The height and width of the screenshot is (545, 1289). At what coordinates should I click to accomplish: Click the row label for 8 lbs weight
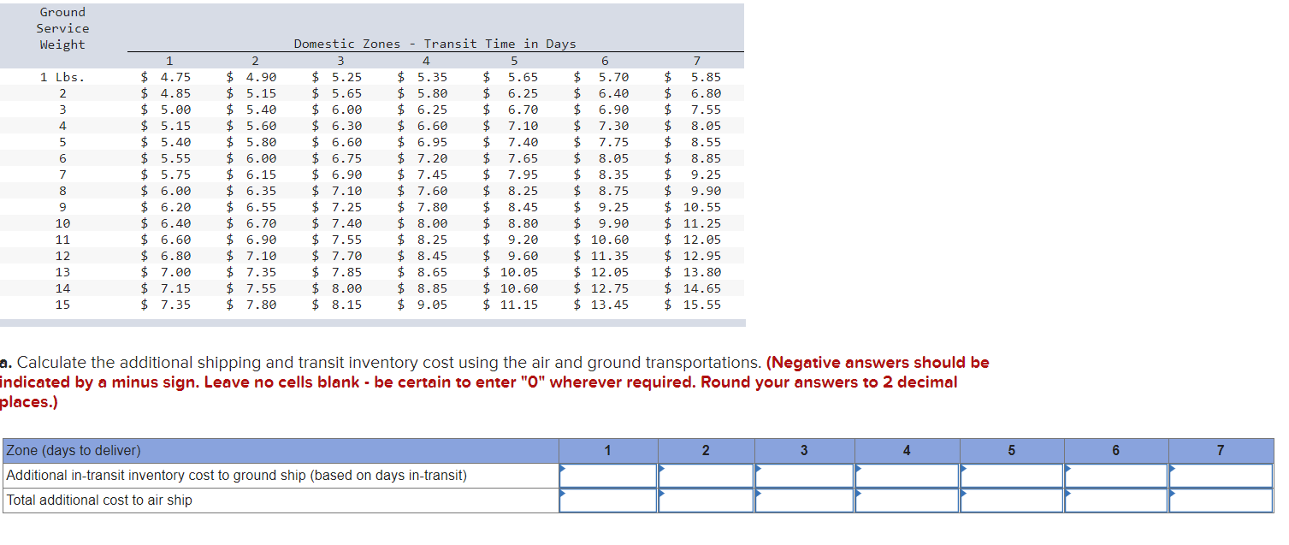[x=62, y=190]
